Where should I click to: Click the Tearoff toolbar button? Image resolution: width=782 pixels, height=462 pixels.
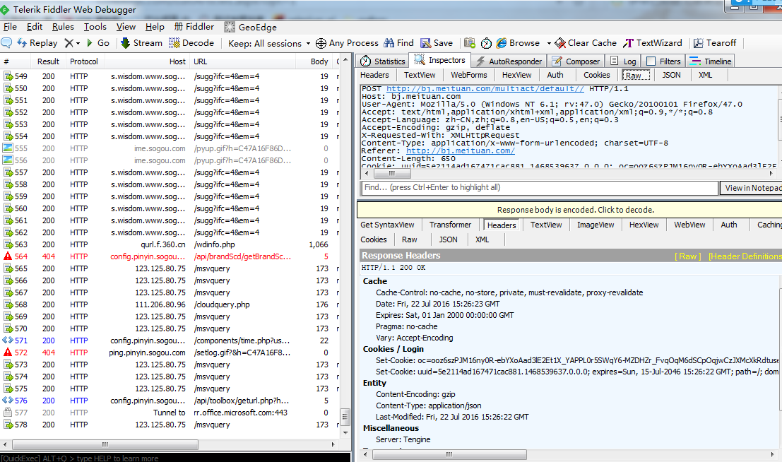pos(715,43)
